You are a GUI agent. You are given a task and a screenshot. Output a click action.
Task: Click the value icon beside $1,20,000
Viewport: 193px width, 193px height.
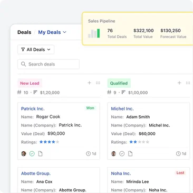(x=35, y=92)
